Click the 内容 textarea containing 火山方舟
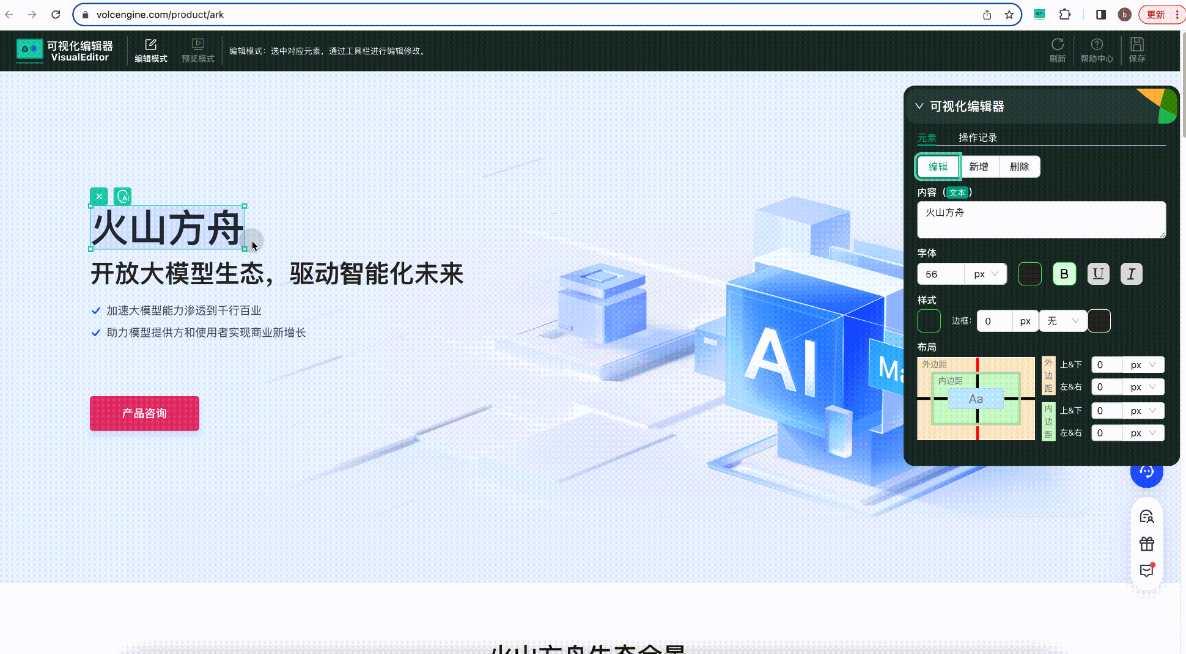Image resolution: width=1186 pixels, height=654 pixels. pos(1041,220)
